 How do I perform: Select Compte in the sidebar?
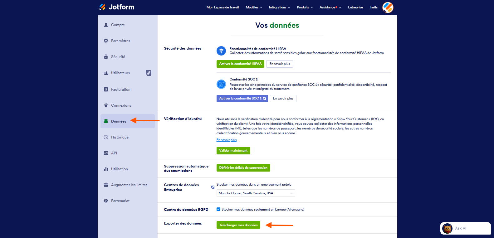[128, 25]
